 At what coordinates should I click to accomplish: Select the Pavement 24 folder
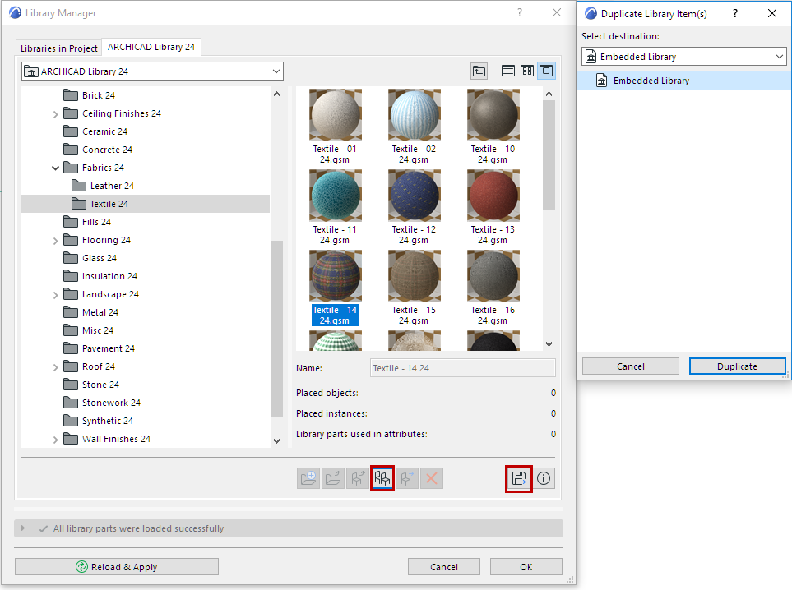coord(100,348)
